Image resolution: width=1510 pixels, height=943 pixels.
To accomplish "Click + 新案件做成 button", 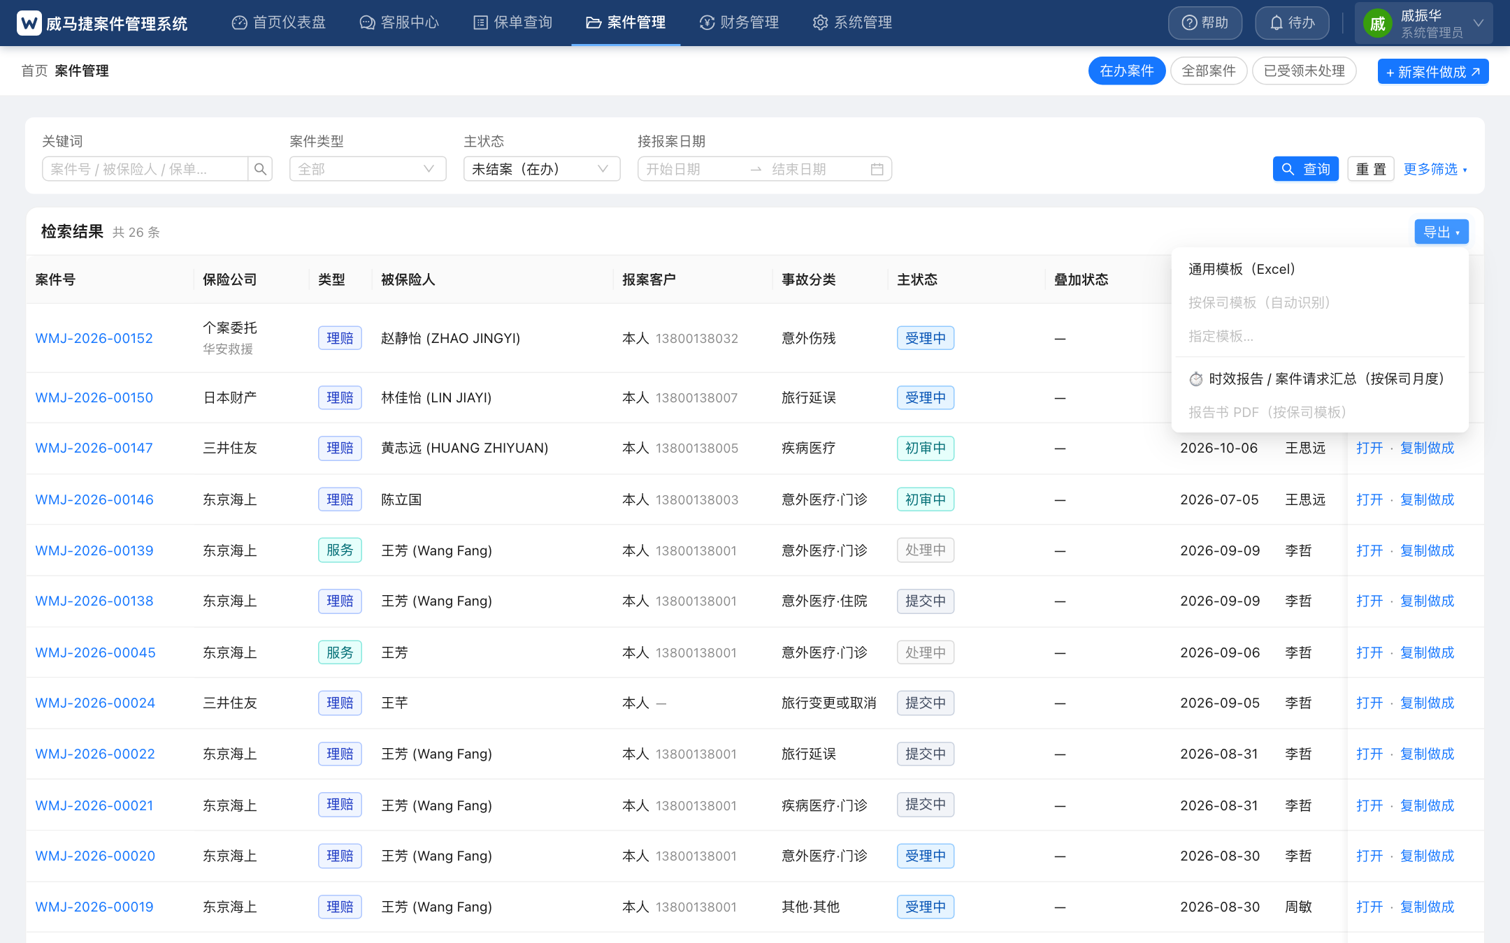I will tap(1433, 71).
